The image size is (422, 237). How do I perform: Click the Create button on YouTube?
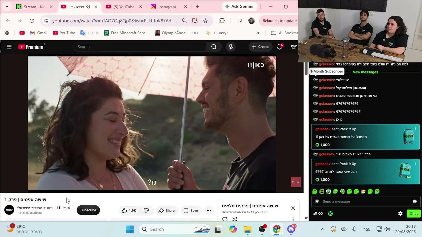pyautogui.click(x=260, y=47)
